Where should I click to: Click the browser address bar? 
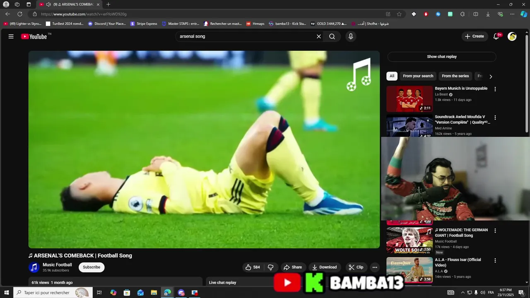coord(207,14)
